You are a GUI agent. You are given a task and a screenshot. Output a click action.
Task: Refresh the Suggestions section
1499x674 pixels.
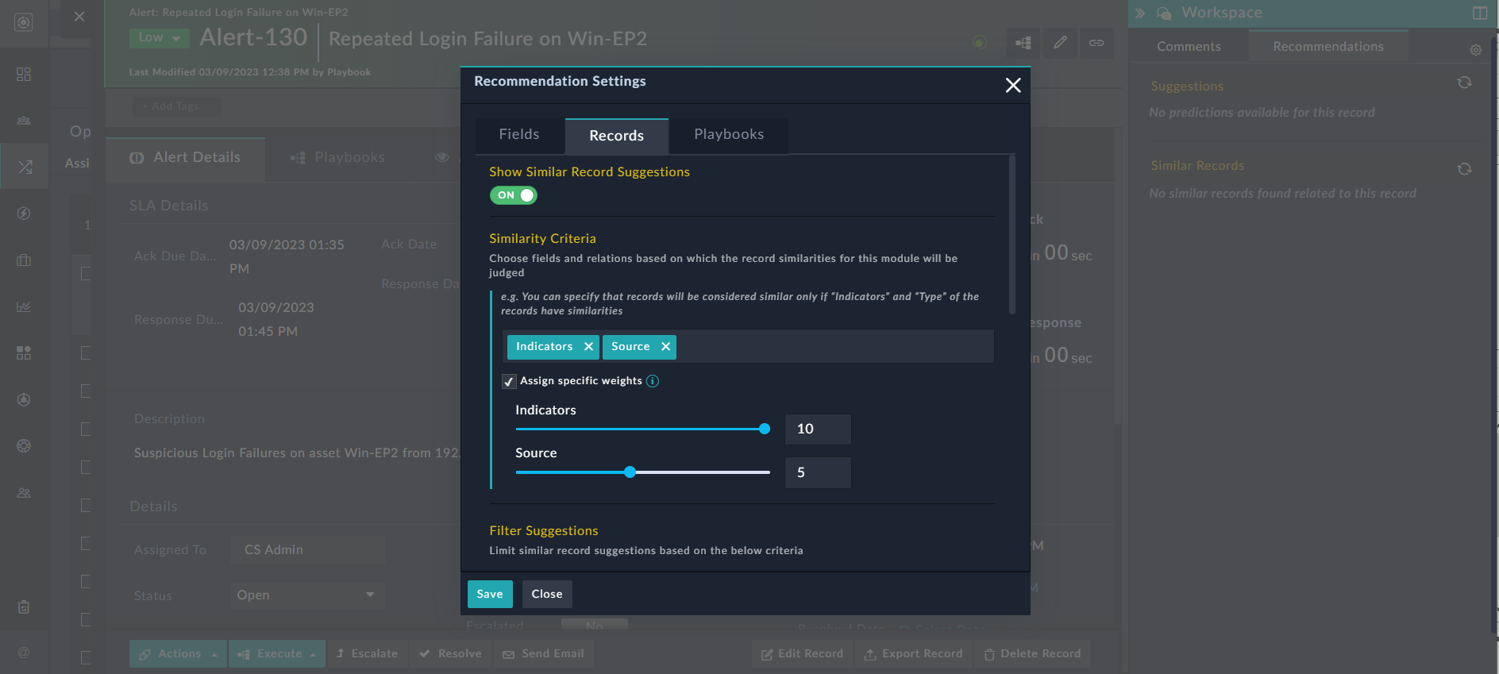click(1465, 83)
